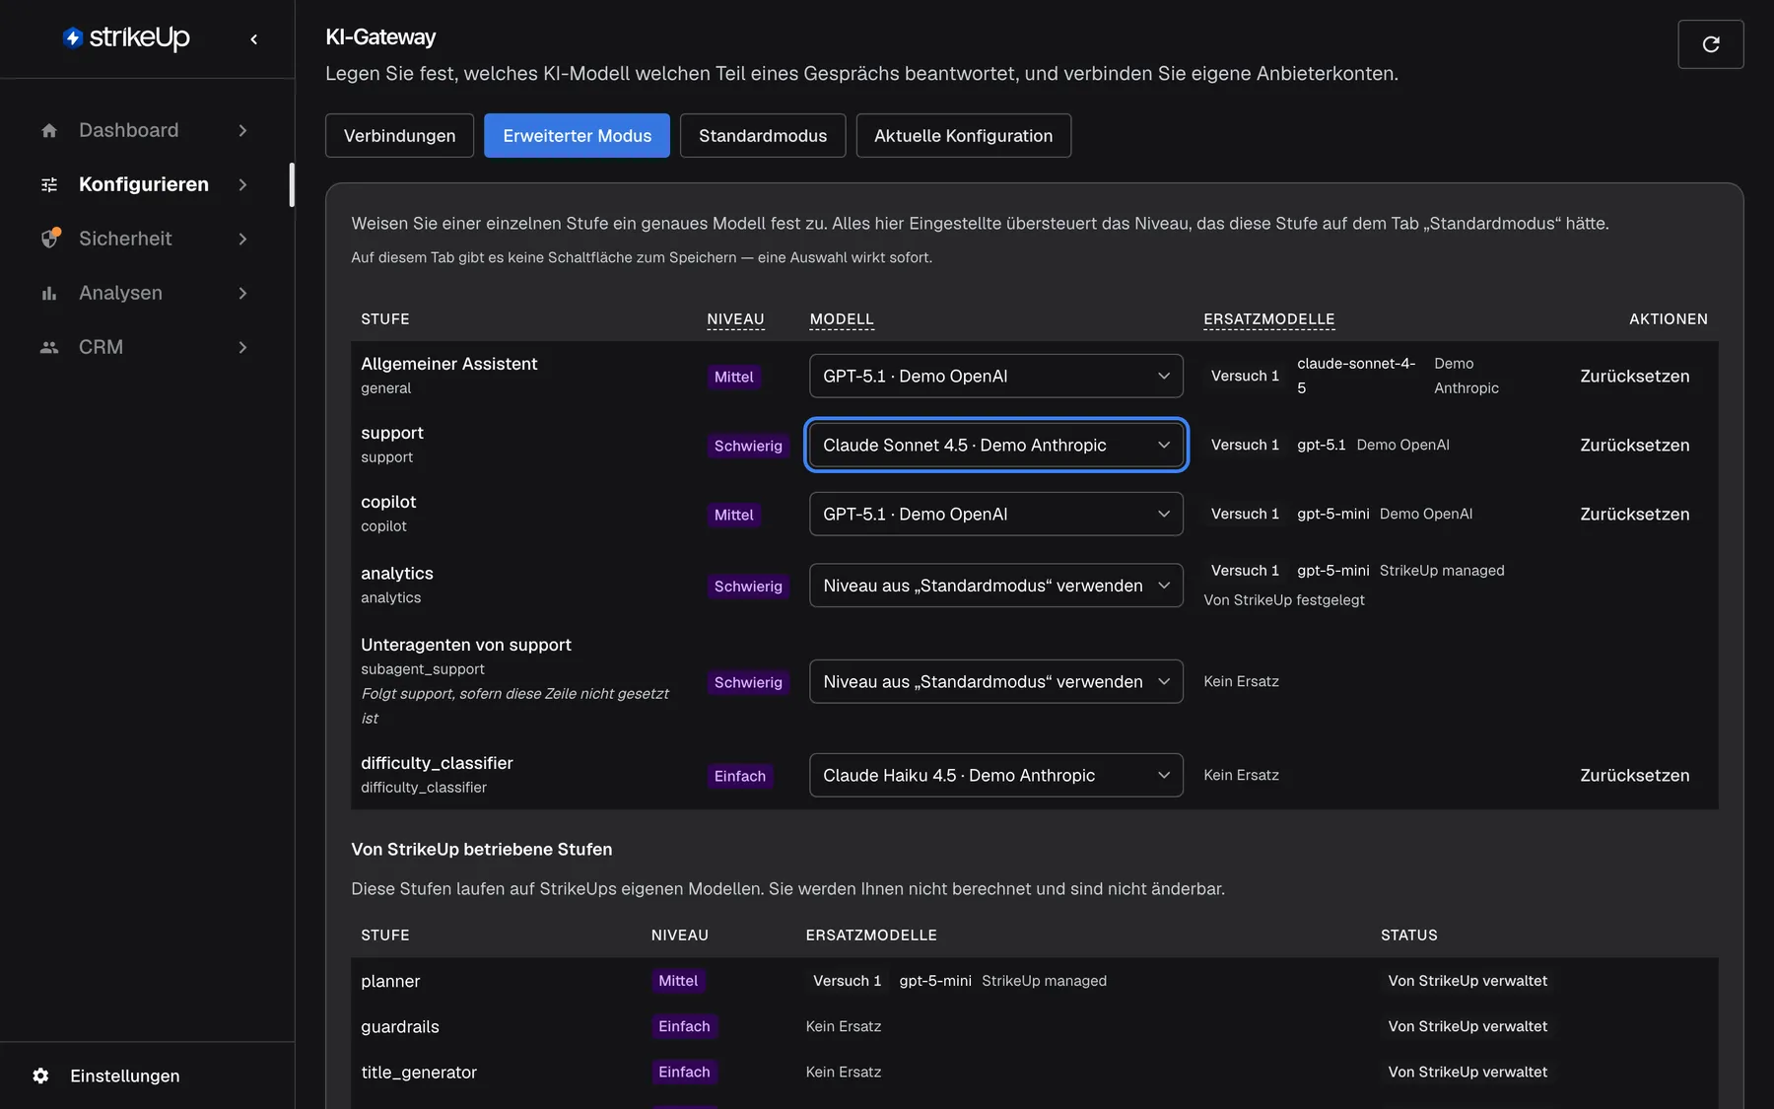Open Einstellungen in the sidebar
Screen dimensions: 1774x1109
(124, 1075)
